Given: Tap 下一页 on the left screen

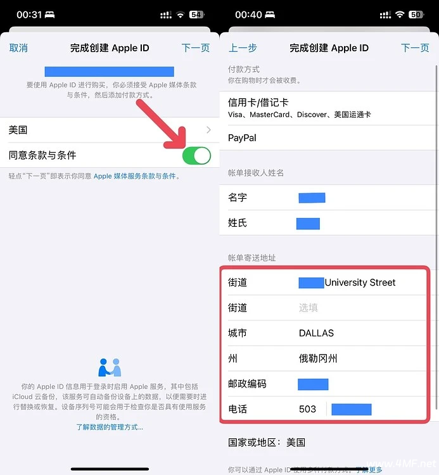Looking at the screenshot, I should (x=196, y=48).
